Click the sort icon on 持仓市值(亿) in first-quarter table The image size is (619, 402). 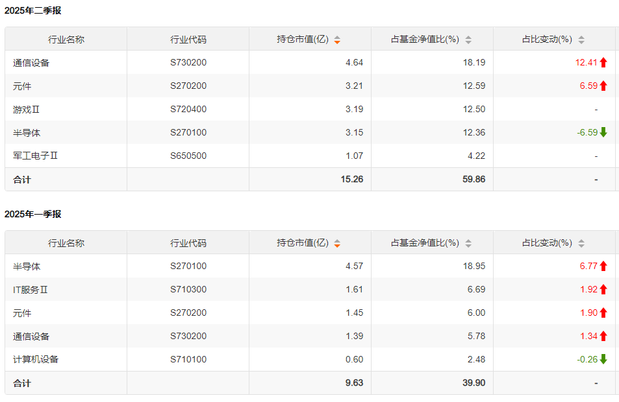(337, 242)
